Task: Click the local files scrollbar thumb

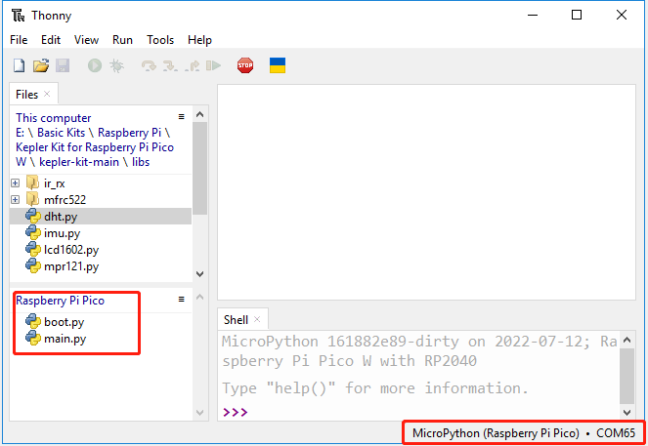Action: tap(199, 168)
